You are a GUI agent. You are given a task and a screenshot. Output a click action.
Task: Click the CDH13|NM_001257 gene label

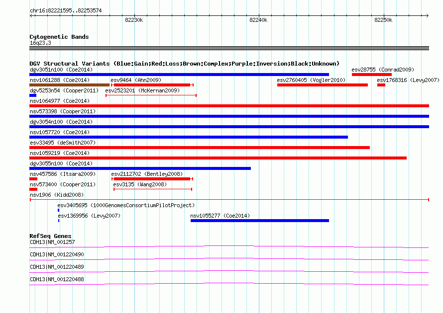(x=52, y=242)
